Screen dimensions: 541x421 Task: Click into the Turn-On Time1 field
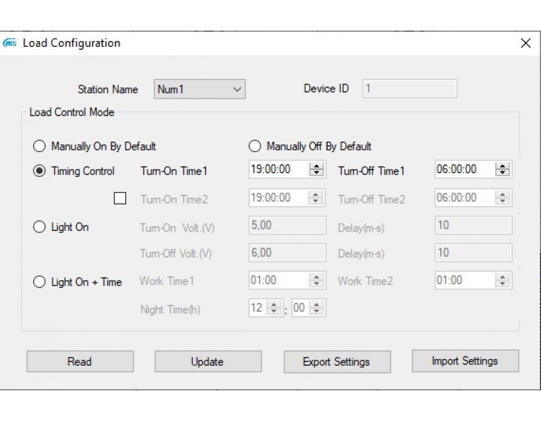278,170
